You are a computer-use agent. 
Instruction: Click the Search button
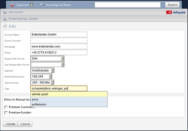172,5
